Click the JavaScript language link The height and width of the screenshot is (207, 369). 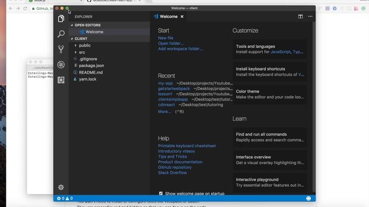[x=281, y=52]
